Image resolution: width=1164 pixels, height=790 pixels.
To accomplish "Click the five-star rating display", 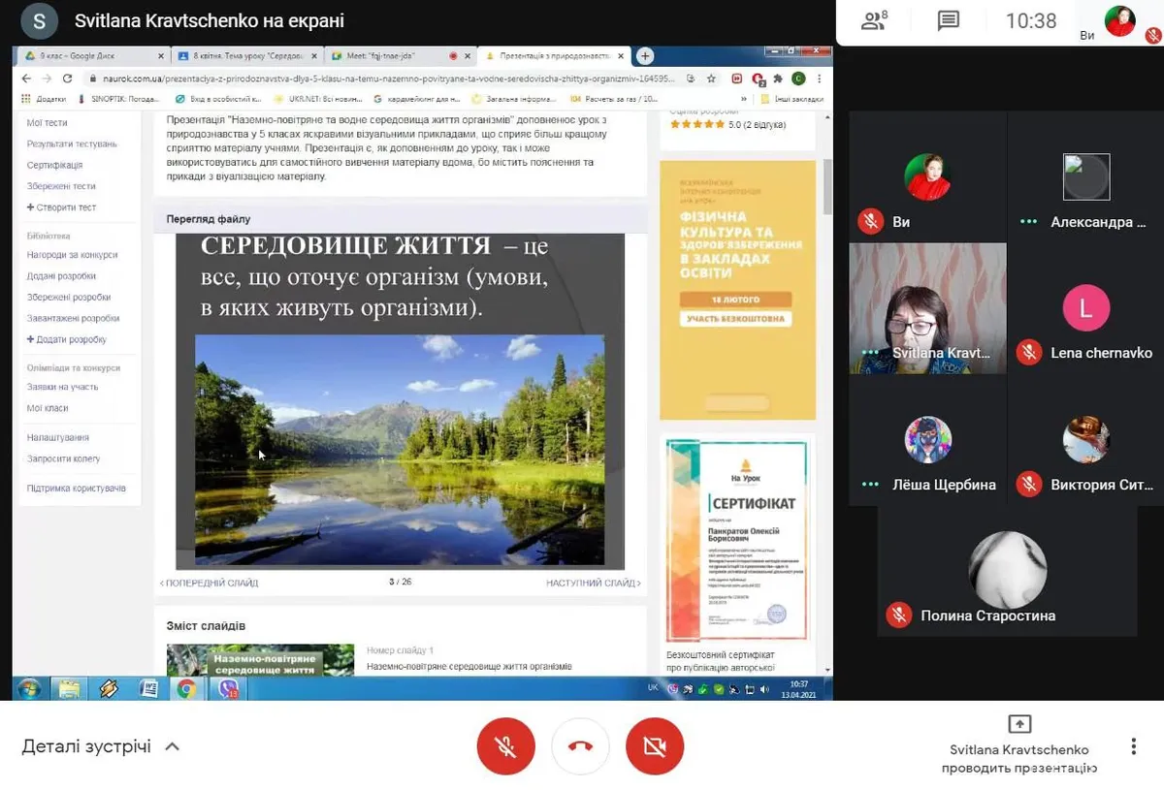I will (x=696, y=124).
